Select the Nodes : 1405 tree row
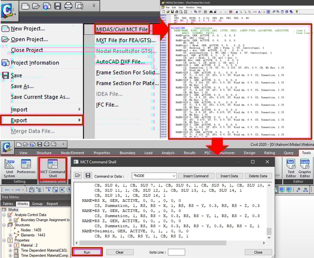Viewport: 314px width, 258px height. [x=31, y=230]
